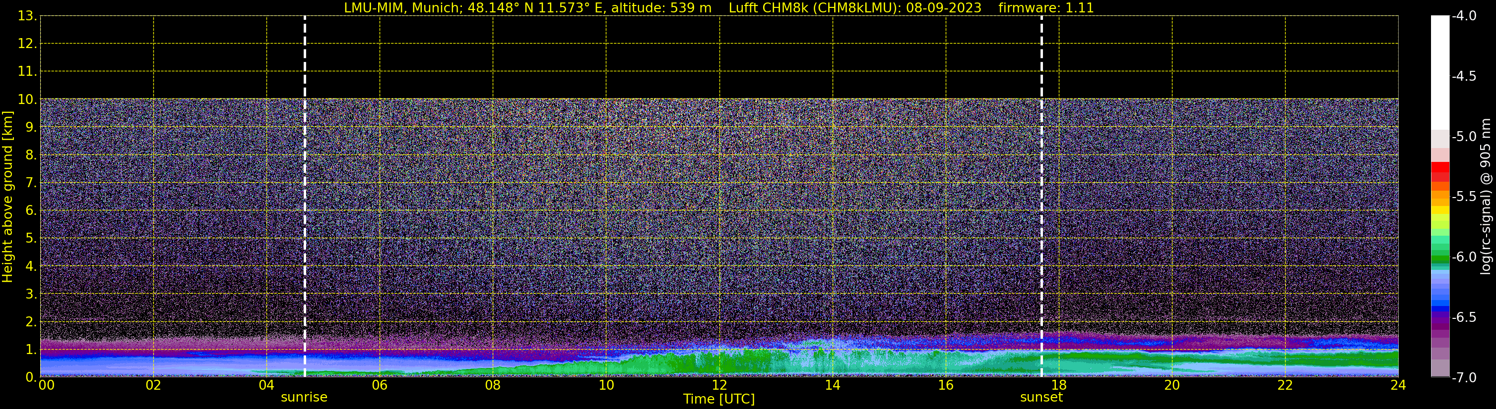Click the '6.' height tick label
1496x409 pixels.
[x=31, y=211]
